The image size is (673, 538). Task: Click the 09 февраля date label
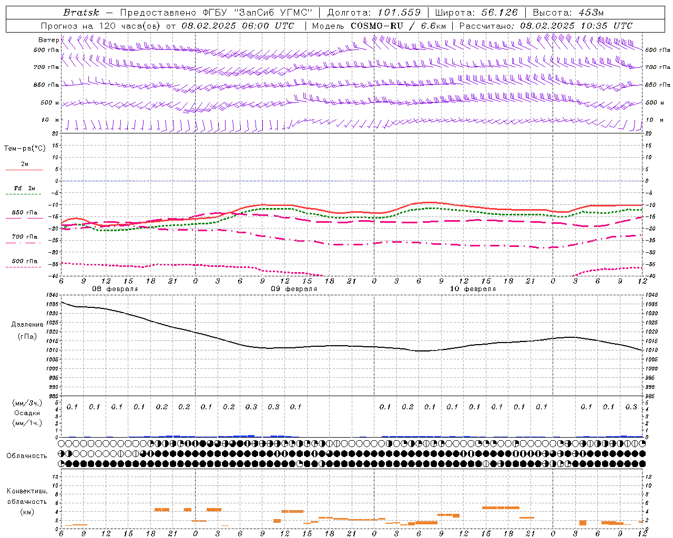pos(294,289)
